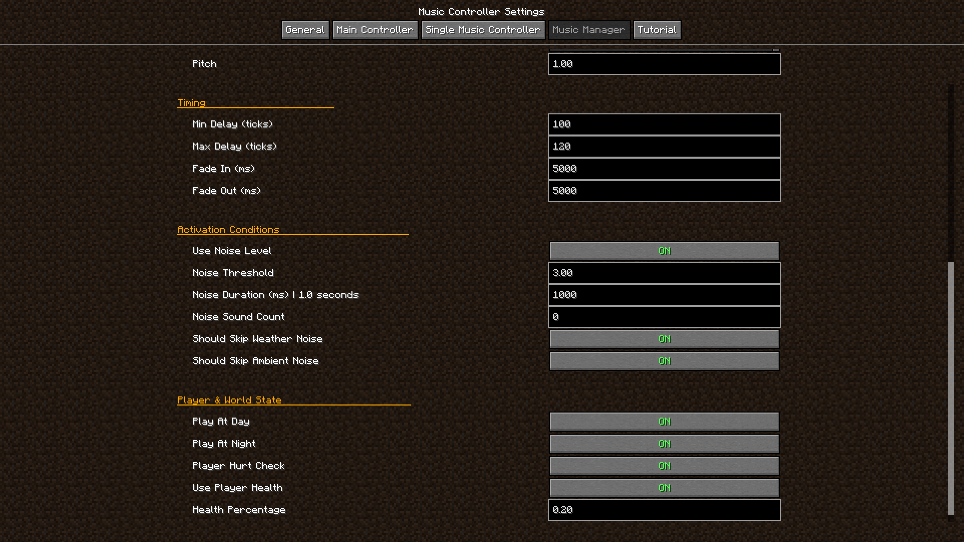Toggle Should Skip Weather Noise
The image size is (964, 542).
pos(664,339)
